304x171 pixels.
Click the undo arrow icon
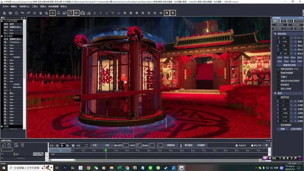point(23,13)
